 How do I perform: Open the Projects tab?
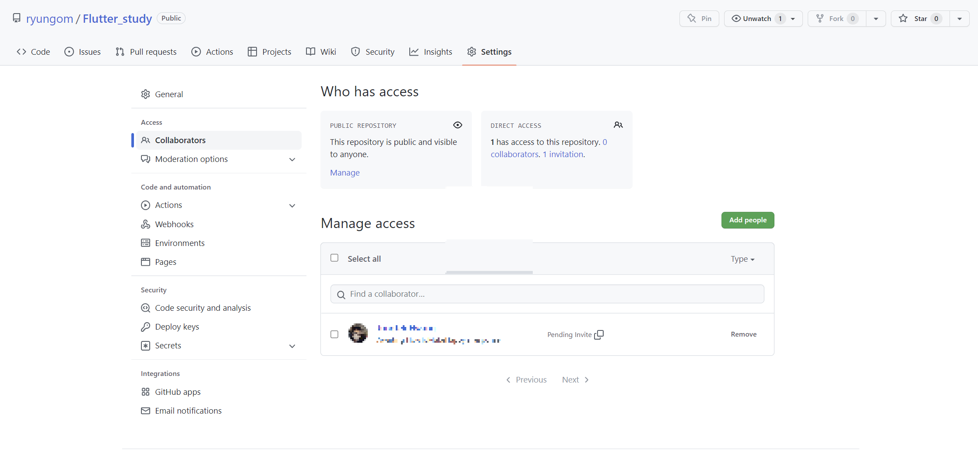[269, 52]
